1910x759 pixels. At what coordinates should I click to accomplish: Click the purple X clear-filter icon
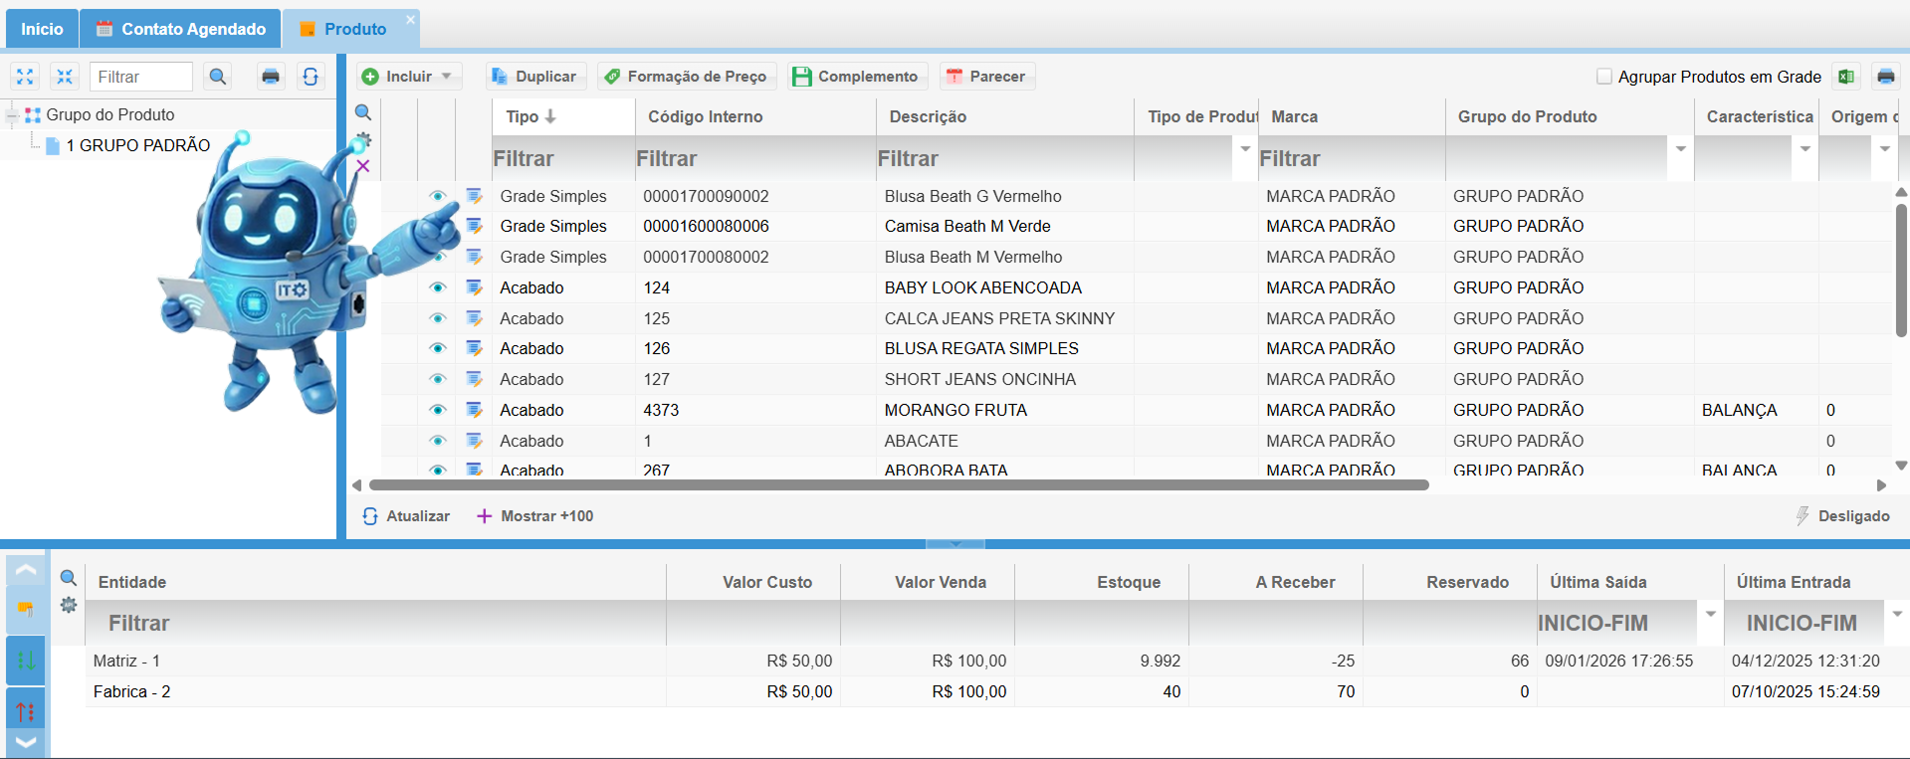pos(363,166)
